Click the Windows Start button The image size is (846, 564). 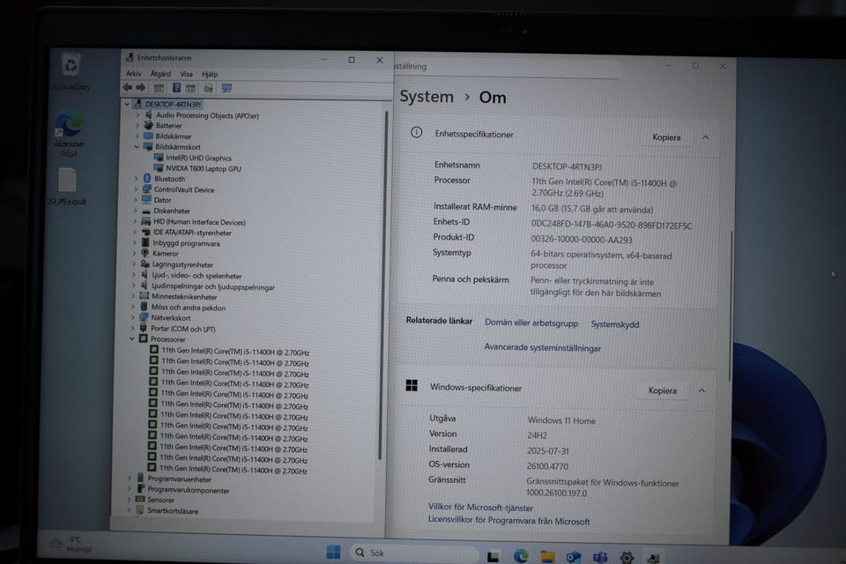click(x=333, y=553)
